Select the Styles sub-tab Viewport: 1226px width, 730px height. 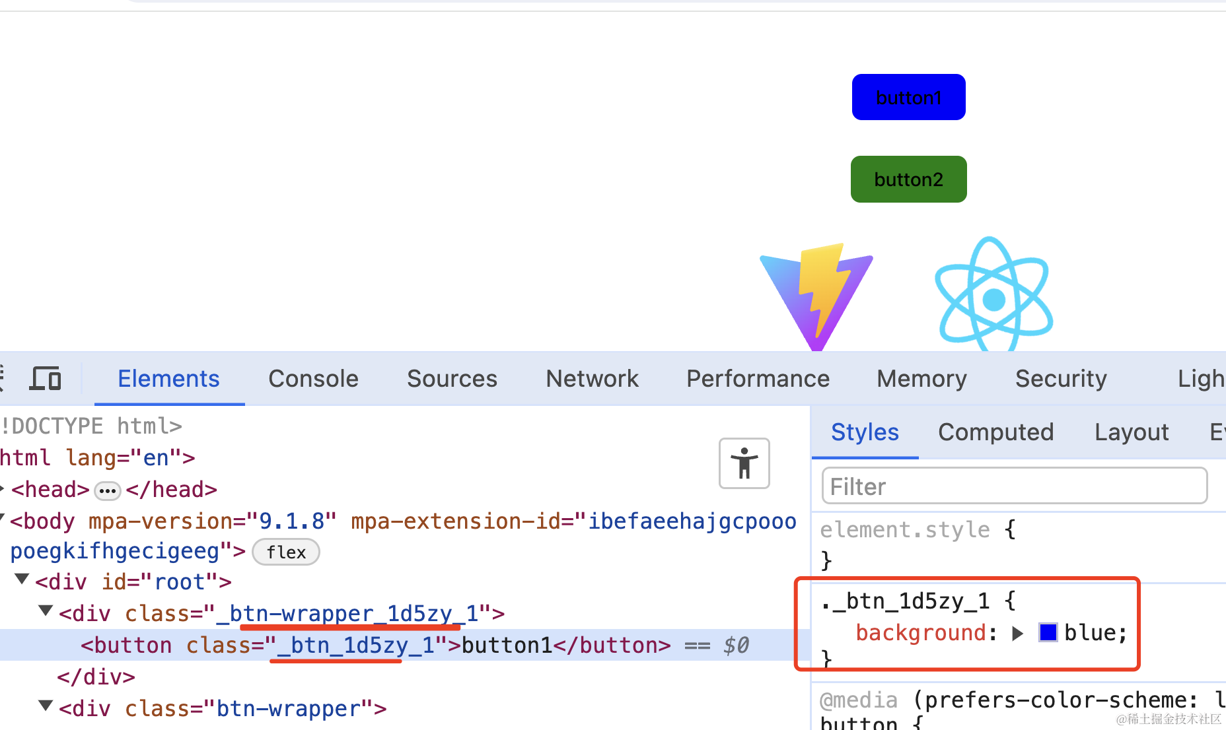865,432
